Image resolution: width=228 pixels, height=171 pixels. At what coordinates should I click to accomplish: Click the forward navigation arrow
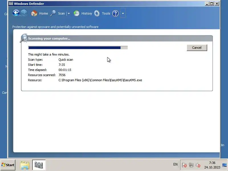pos(24,13)
